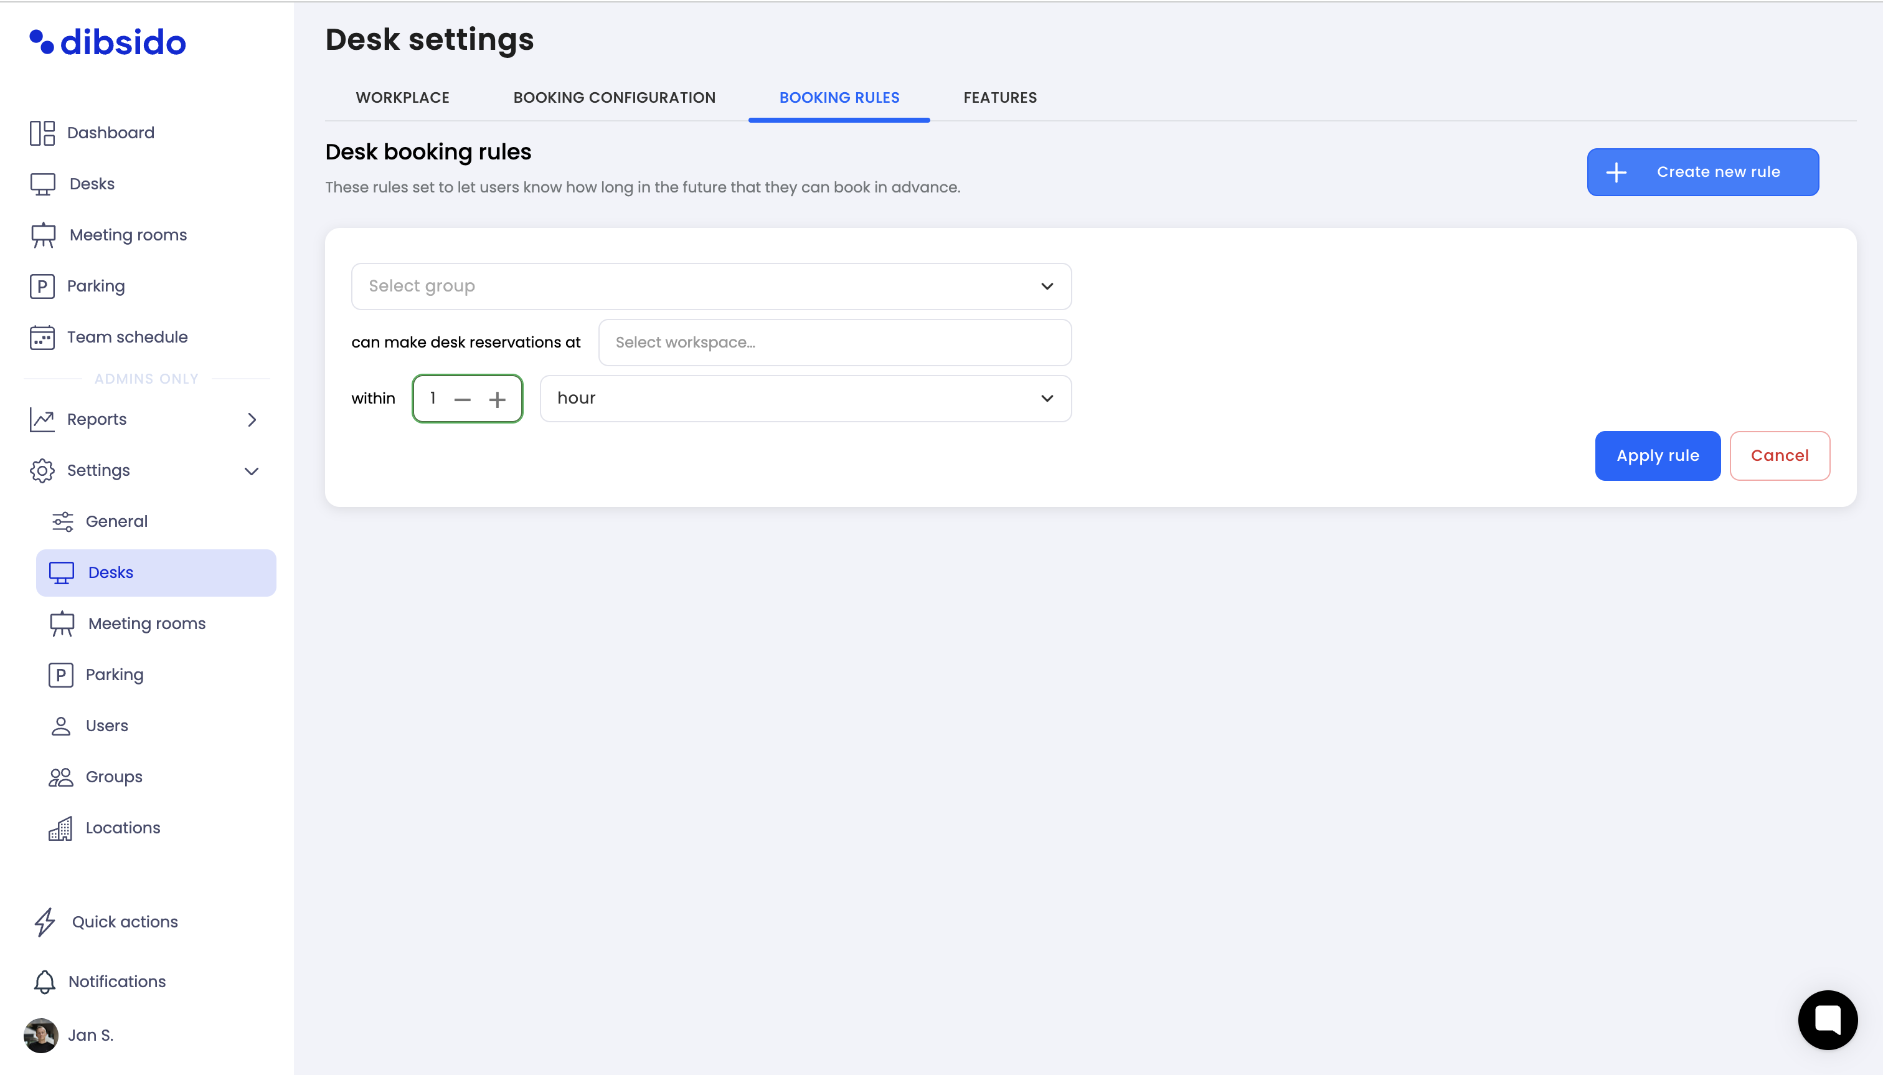Click the Notifications bell icon

[x=44, y=982]
